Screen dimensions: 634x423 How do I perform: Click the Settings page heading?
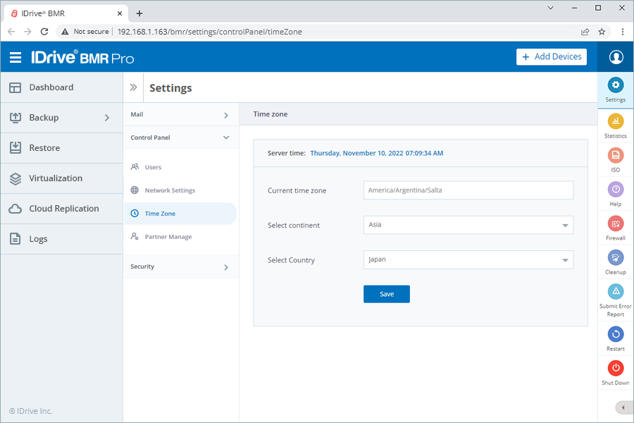170,88
